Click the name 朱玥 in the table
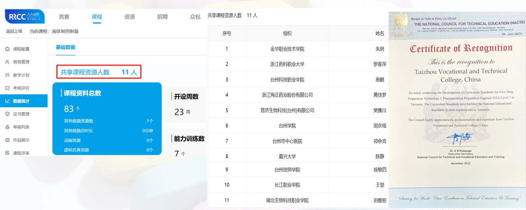 tap(380, 49)
